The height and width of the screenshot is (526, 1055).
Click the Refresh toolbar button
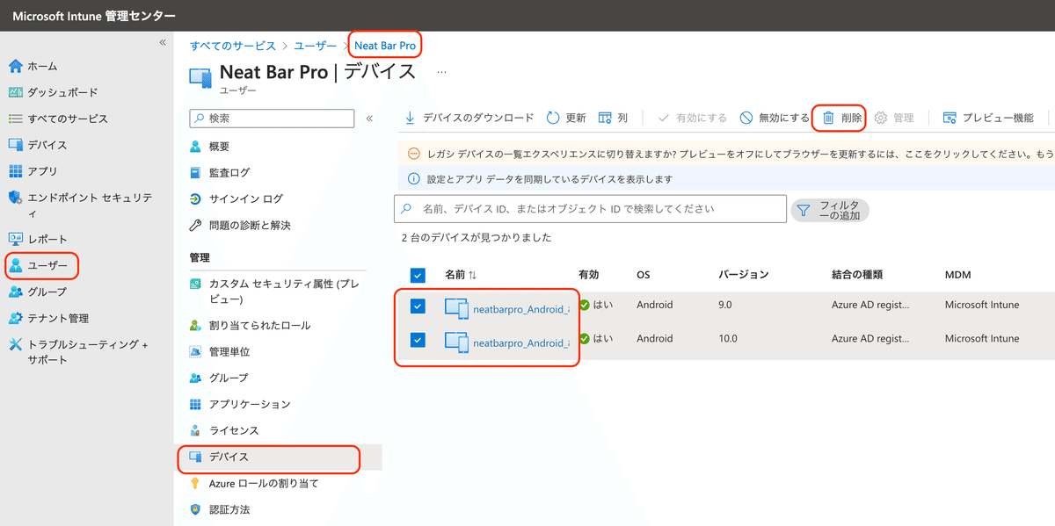(x=566, y=118)
